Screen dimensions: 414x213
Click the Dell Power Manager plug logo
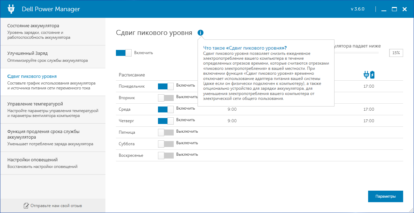click(x=11, y=9)
